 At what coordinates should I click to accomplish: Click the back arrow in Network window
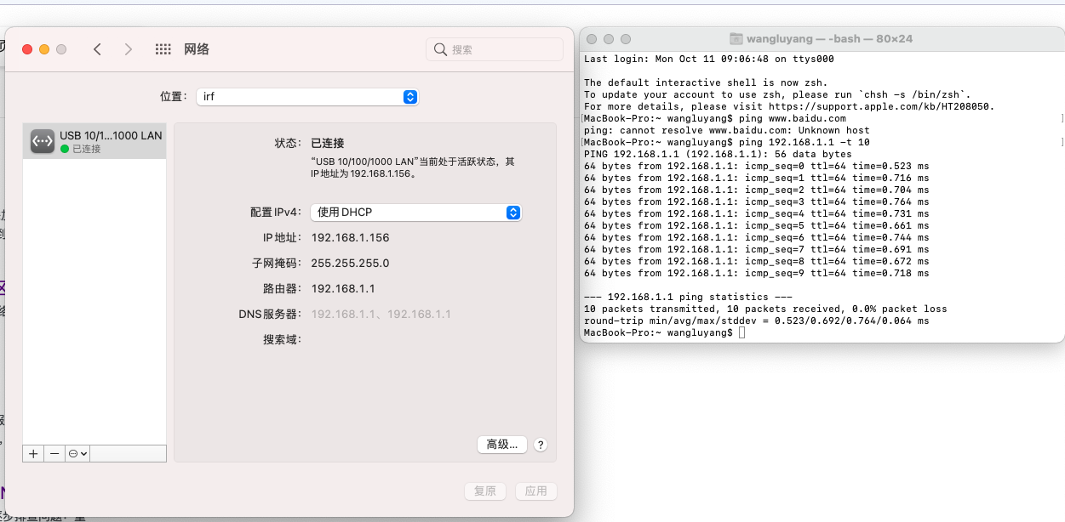(x=97, y=49)
